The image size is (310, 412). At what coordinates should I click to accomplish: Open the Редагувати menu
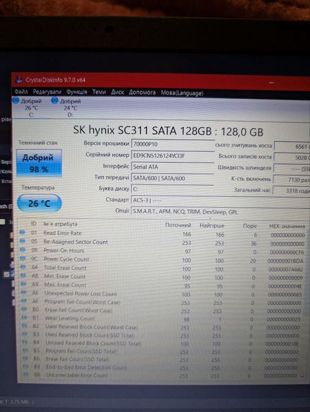[x=47, y=92]
